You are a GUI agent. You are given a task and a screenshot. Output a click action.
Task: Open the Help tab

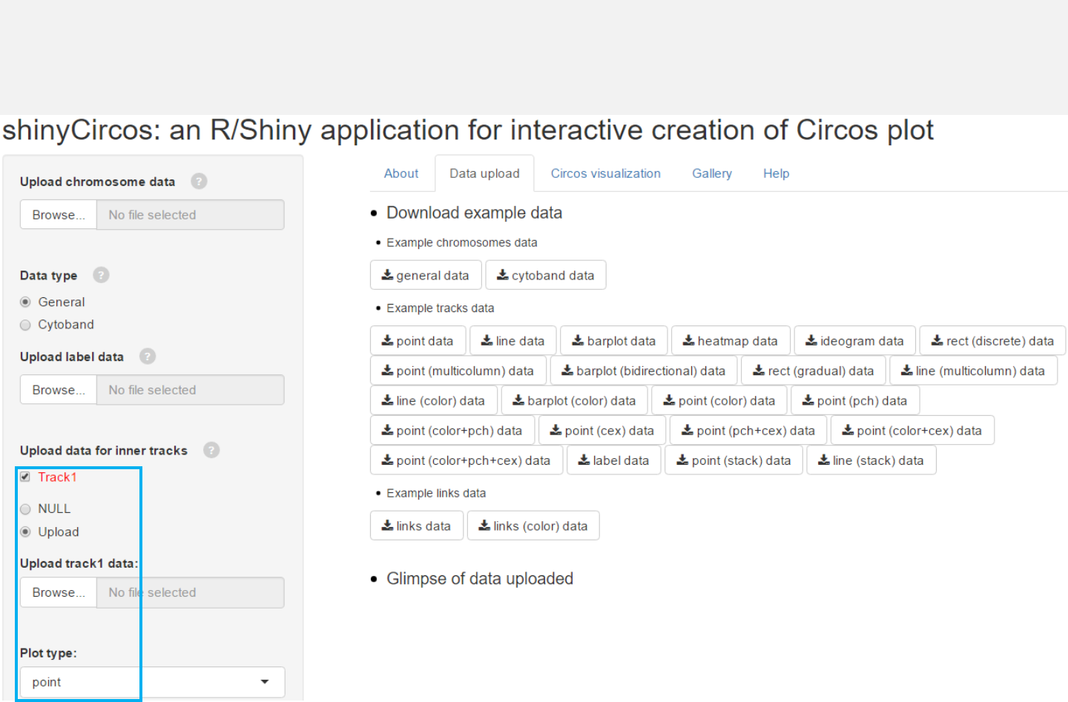pyautogui.click(x=777, y=173)
